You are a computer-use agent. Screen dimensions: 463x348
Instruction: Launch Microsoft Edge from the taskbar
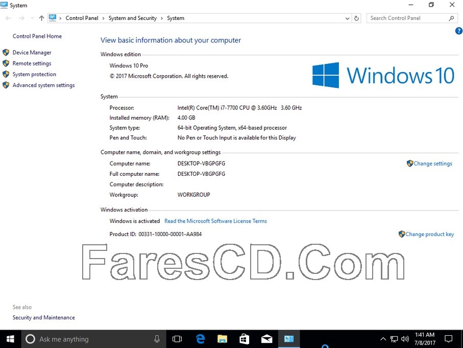200,339
